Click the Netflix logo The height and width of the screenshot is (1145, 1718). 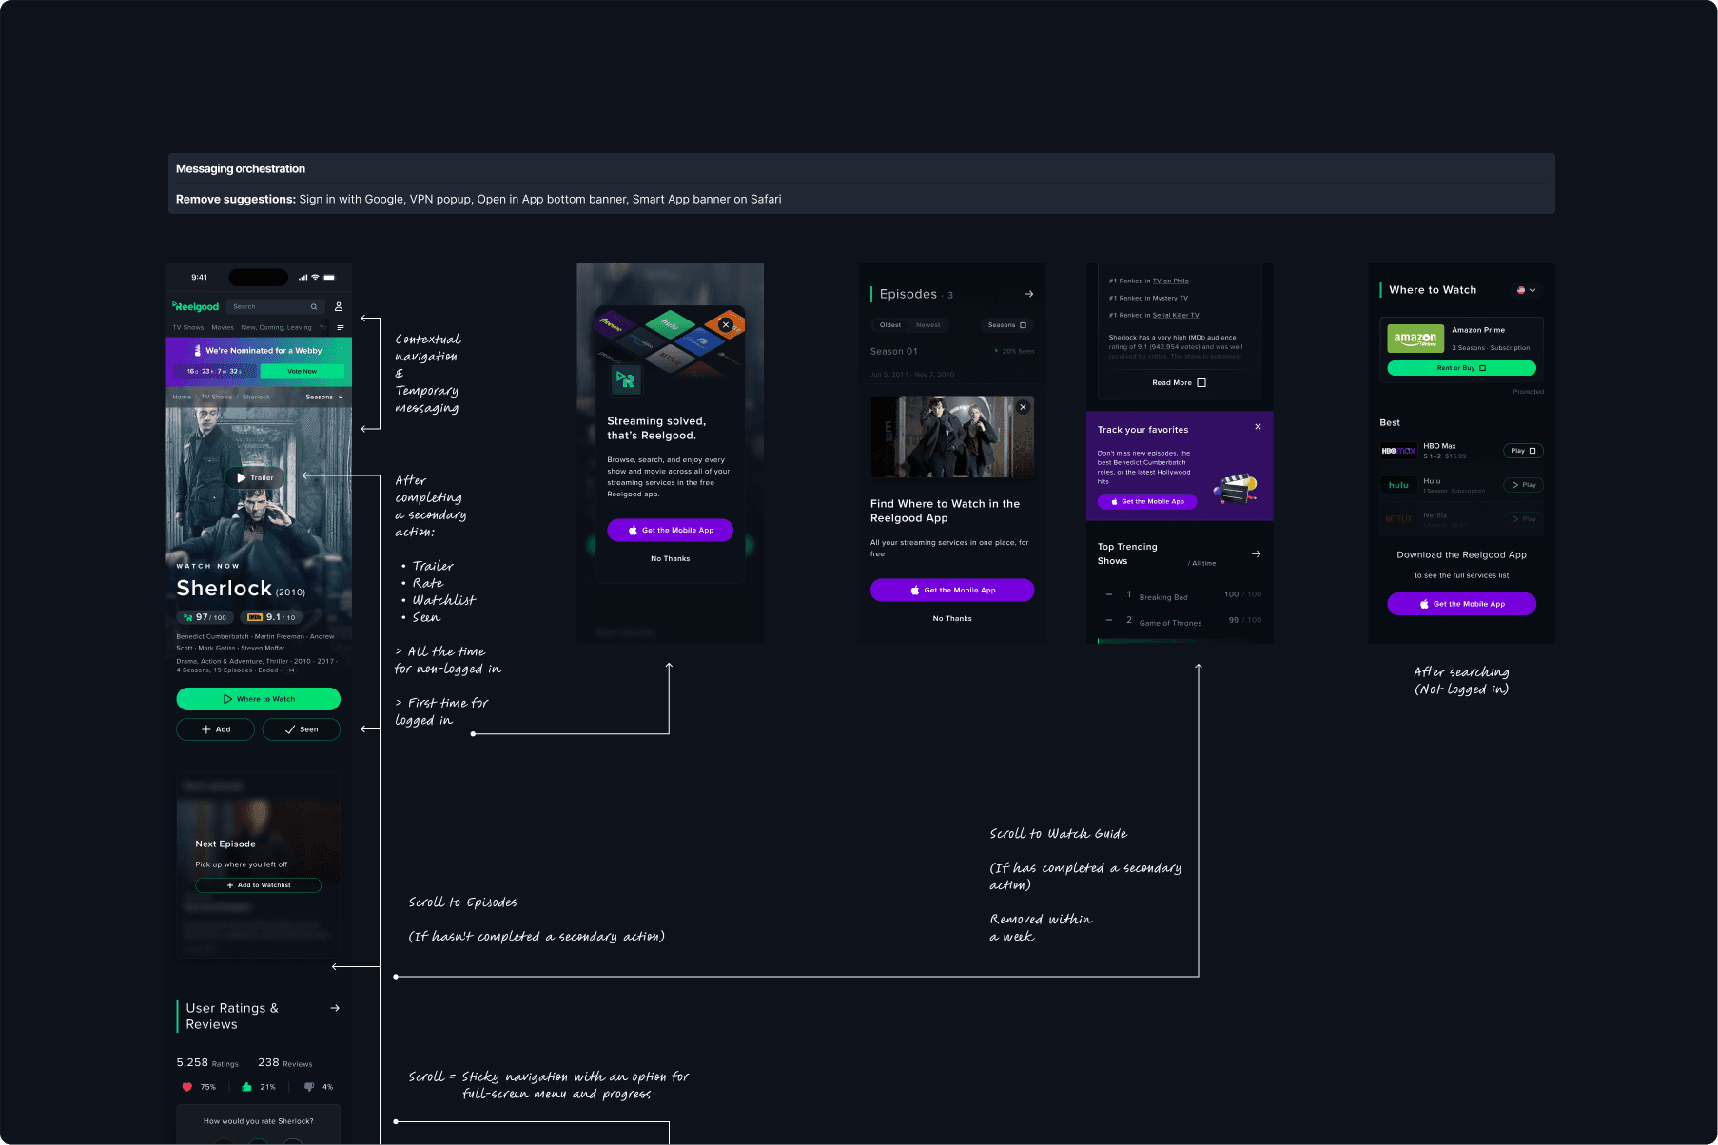(1398, 519)
